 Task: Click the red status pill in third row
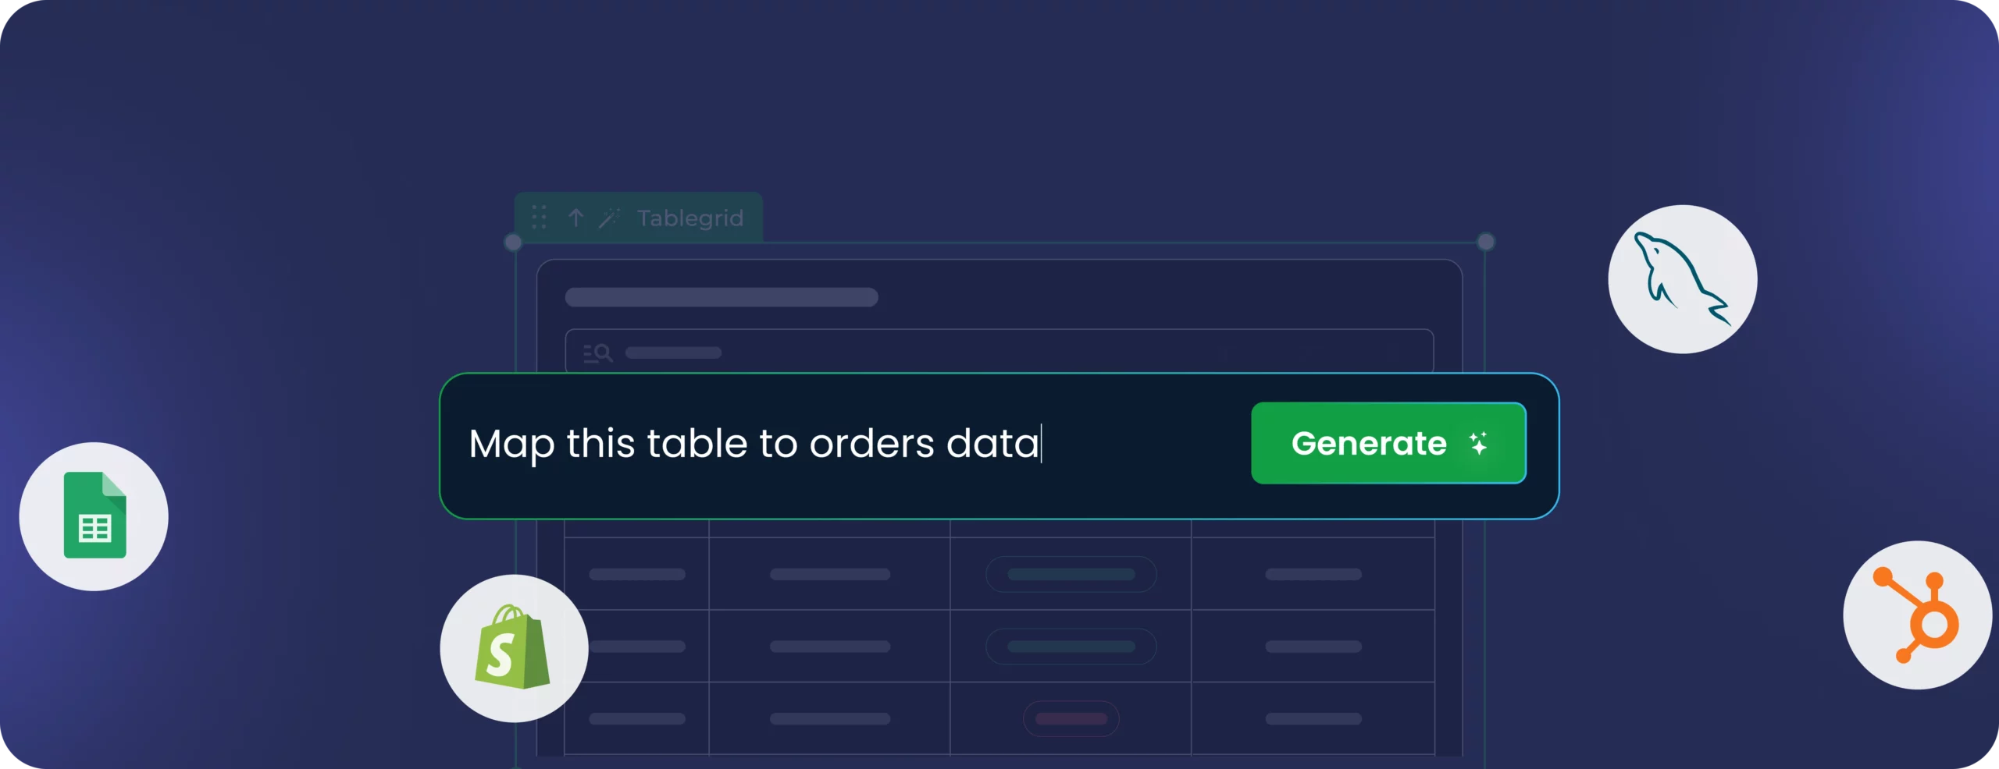click(1071, 719)
